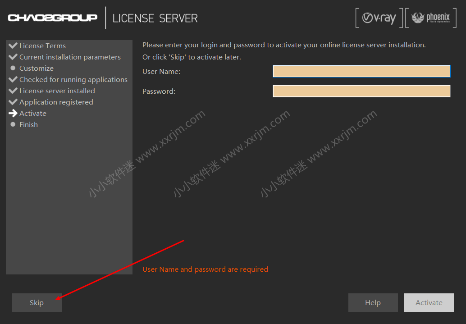This screenshot has height=324, width=466.
Task: Click the Phoenix fluid dynamics logo
Action: pos(431,18)
